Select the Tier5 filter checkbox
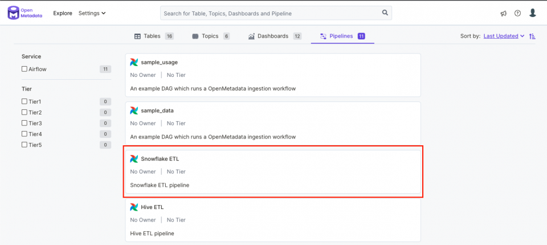Image resolution: width=547 pixels, height=245 pixels. (x=25, y=145)
